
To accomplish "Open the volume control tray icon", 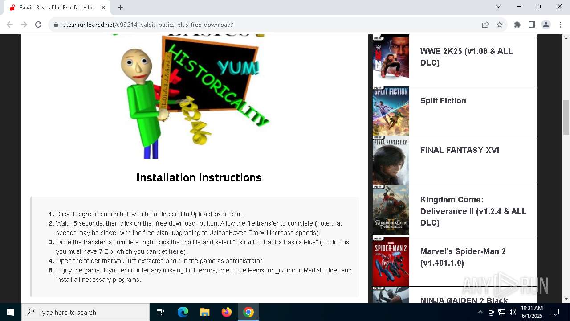I will click(x=513, y=312).
